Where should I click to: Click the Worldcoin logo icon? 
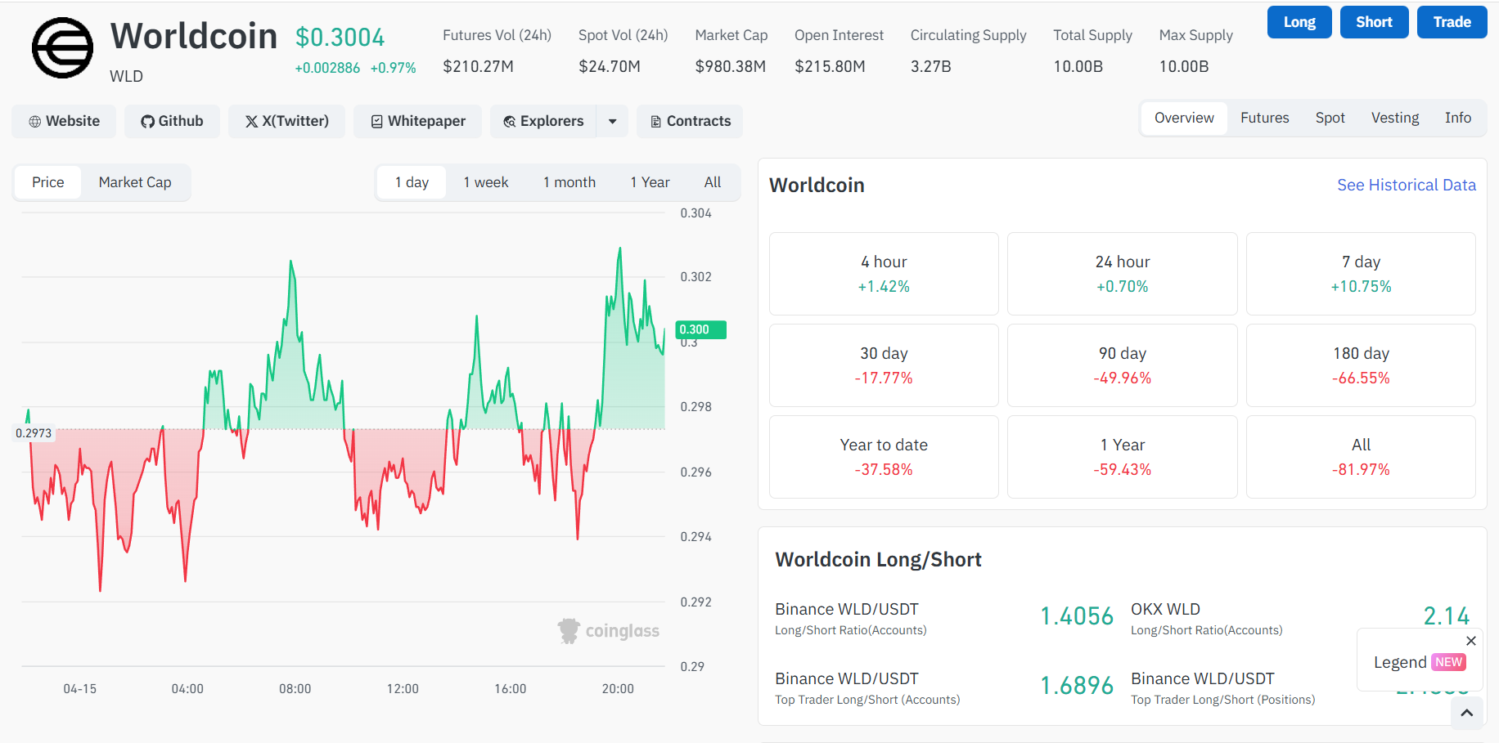click(62, 47)
